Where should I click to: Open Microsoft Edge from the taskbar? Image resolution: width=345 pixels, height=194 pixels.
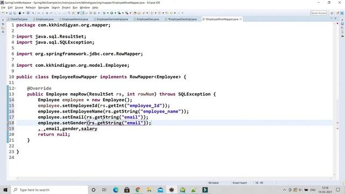[116, 190]
